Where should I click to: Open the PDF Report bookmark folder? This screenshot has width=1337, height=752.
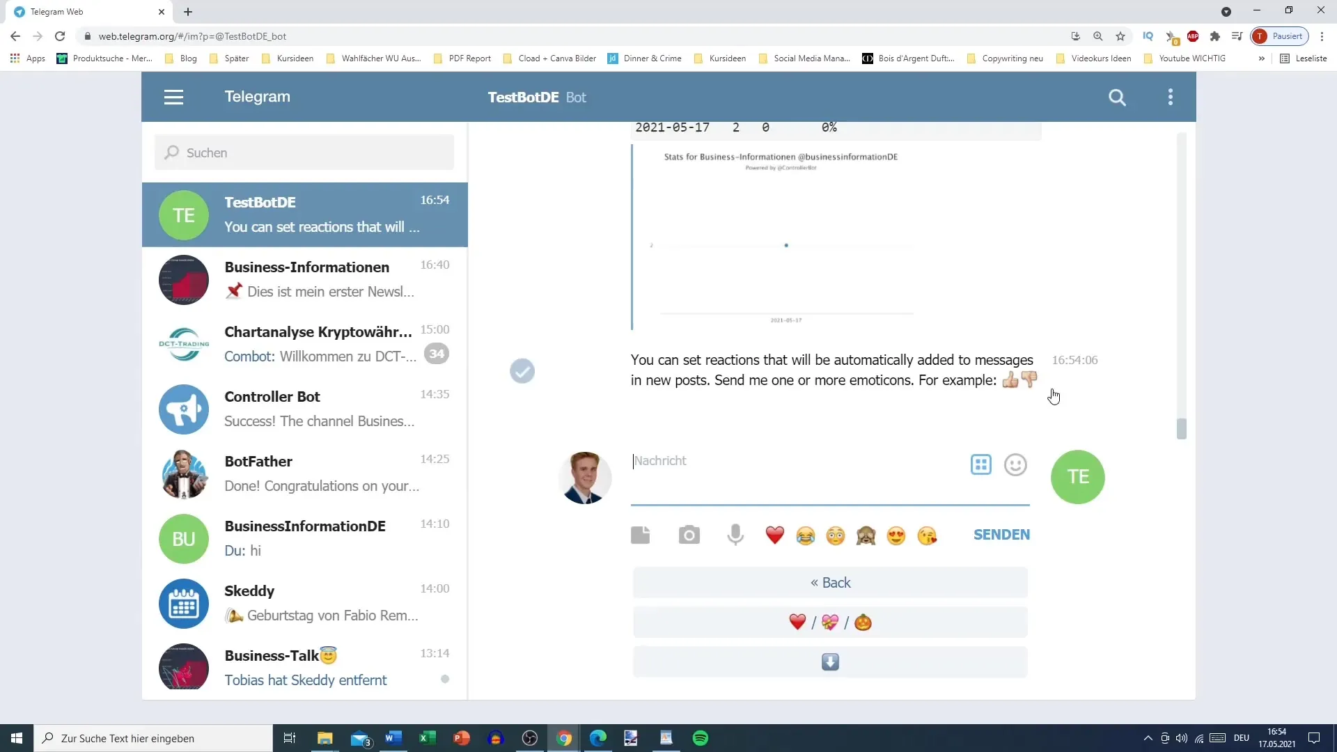point(462,58)
